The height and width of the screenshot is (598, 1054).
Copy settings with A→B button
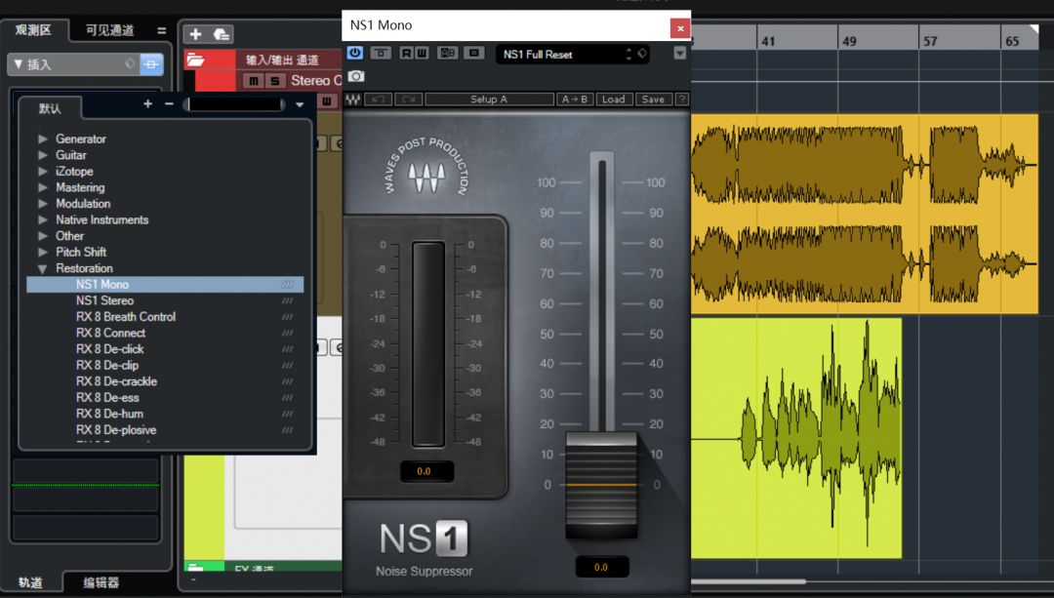tap(575, 100)
